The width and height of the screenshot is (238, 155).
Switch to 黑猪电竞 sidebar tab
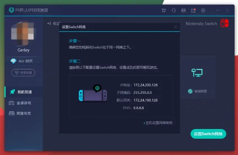(24, 113)
